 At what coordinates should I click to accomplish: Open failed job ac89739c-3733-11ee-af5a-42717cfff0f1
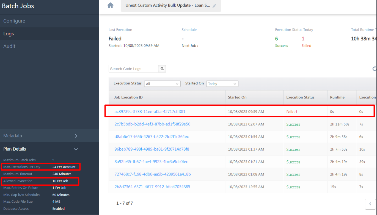(x=150, y=112)
